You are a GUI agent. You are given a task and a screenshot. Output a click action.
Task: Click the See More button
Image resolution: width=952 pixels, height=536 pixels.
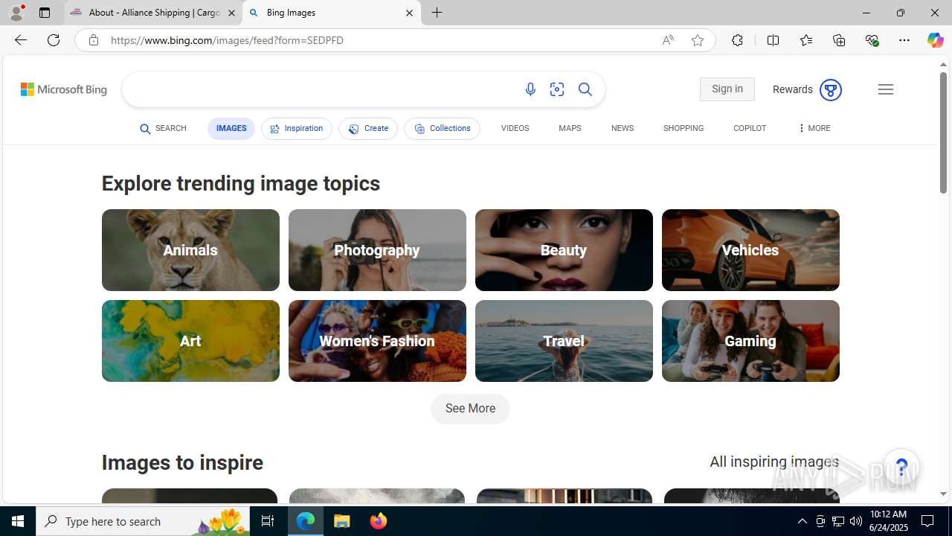pos(470,409)
